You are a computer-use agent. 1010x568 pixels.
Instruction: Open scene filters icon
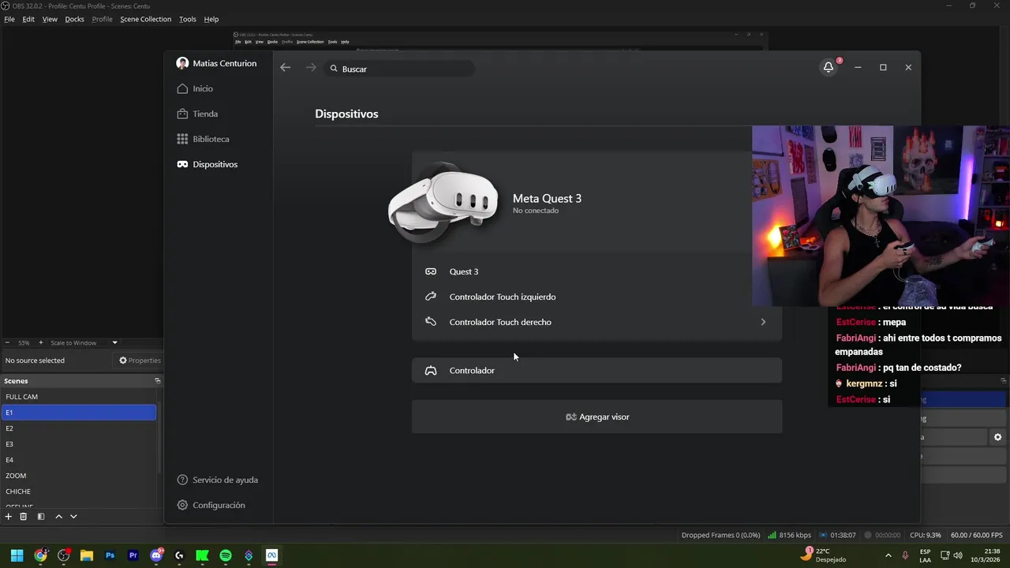click(41, 516)
